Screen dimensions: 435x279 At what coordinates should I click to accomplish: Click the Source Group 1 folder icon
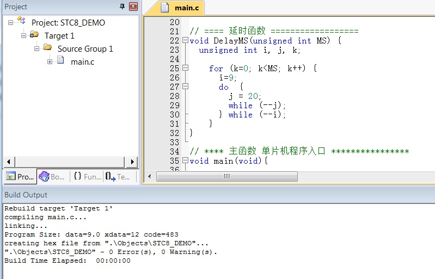[47, 47]
